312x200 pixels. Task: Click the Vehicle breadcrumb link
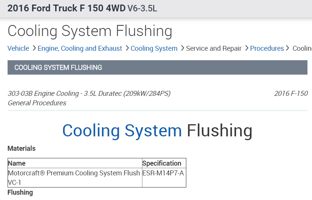coord(18,48)
